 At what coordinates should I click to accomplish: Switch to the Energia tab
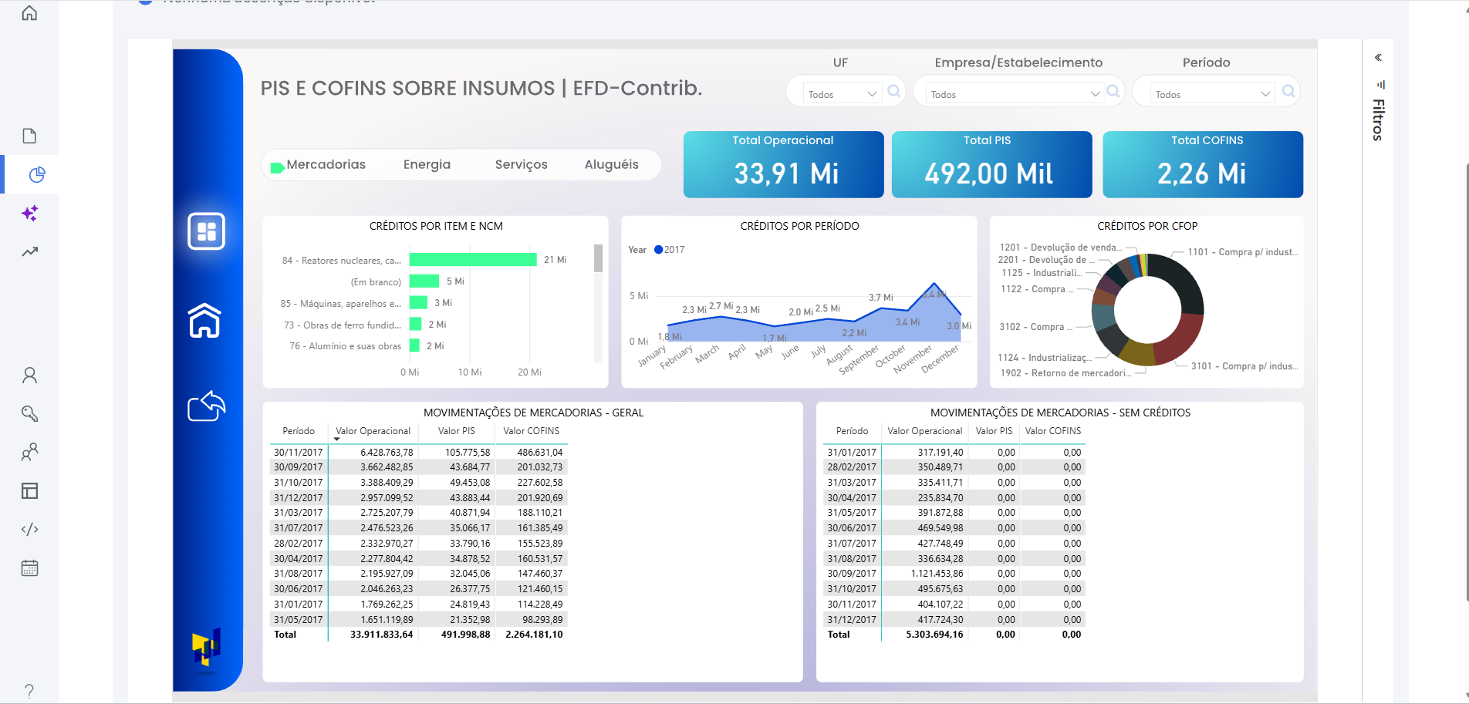click(x=427, y=164)
